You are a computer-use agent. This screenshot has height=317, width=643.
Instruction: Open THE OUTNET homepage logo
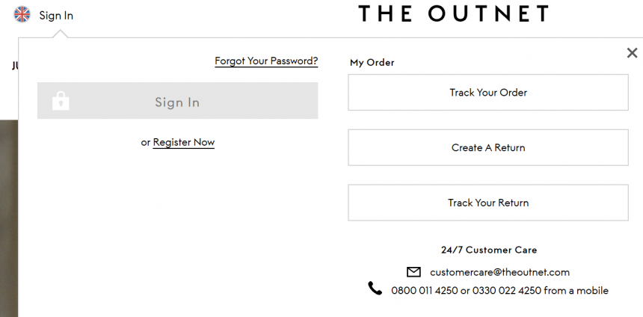point(453,13)
